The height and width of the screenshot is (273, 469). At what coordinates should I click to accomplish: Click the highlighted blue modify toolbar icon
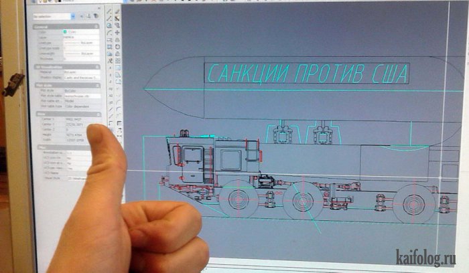(118, 68)
